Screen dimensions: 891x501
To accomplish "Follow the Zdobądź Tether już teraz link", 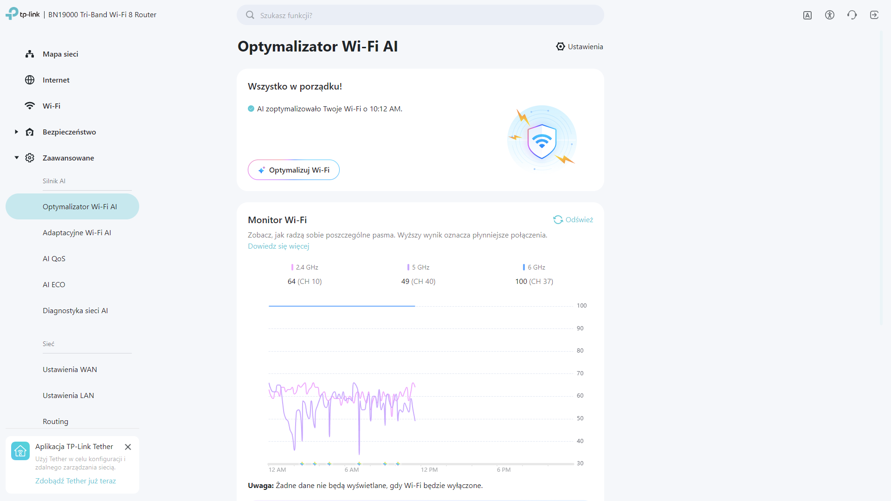I will coord(76,481).
